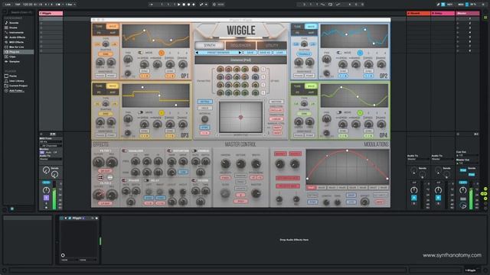Click OP2 blue step 1 selector
Viewport: 490px width, 275px height.
360,53
